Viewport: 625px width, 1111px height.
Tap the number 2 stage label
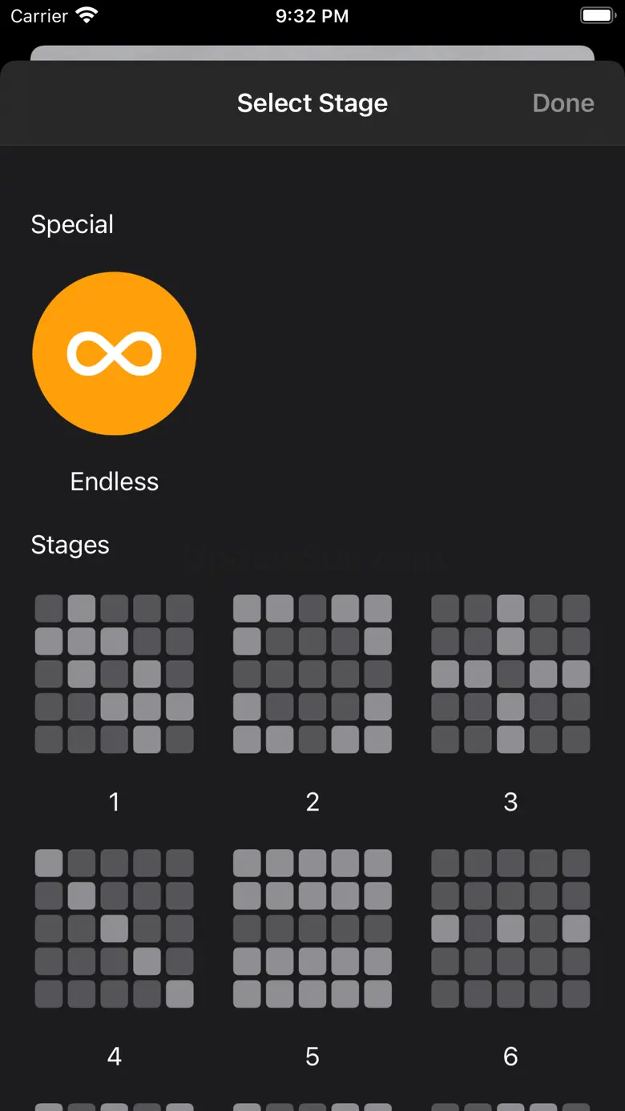(x=312, y=802)
